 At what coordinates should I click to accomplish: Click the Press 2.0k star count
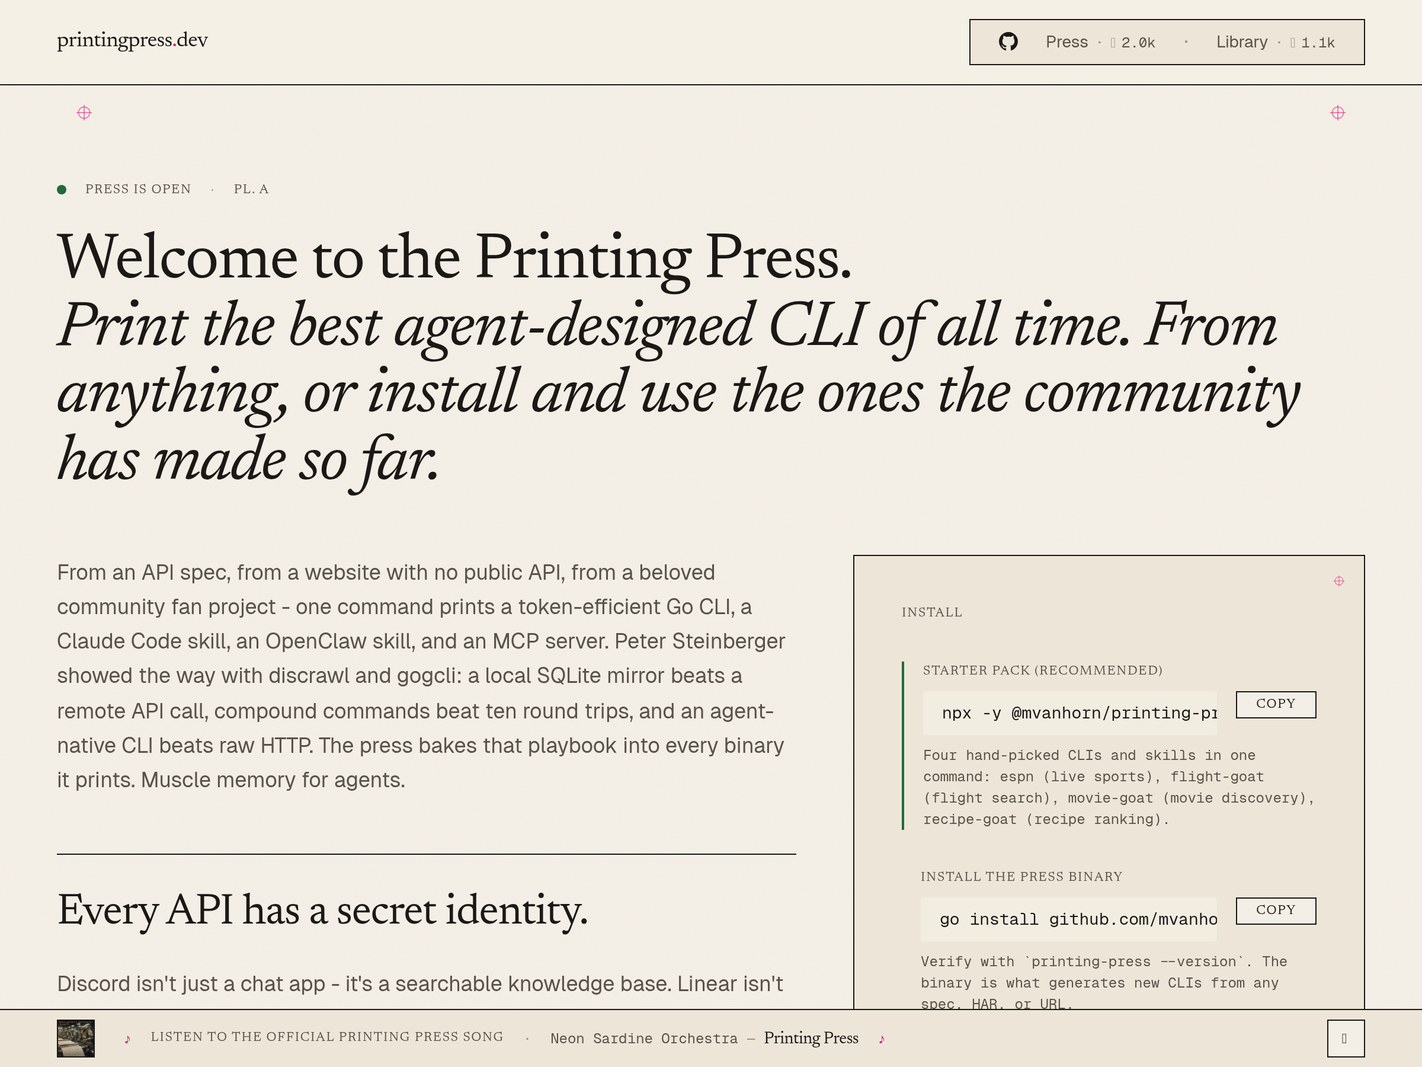[1132, 43]
